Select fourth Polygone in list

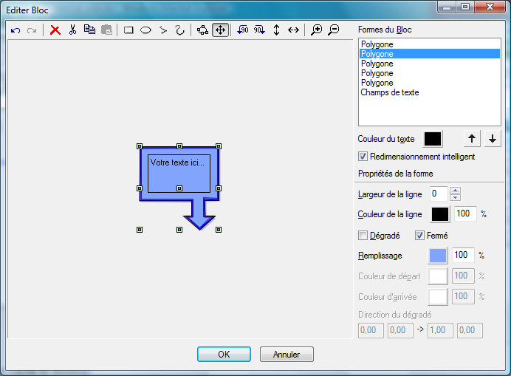pos(430,73)
